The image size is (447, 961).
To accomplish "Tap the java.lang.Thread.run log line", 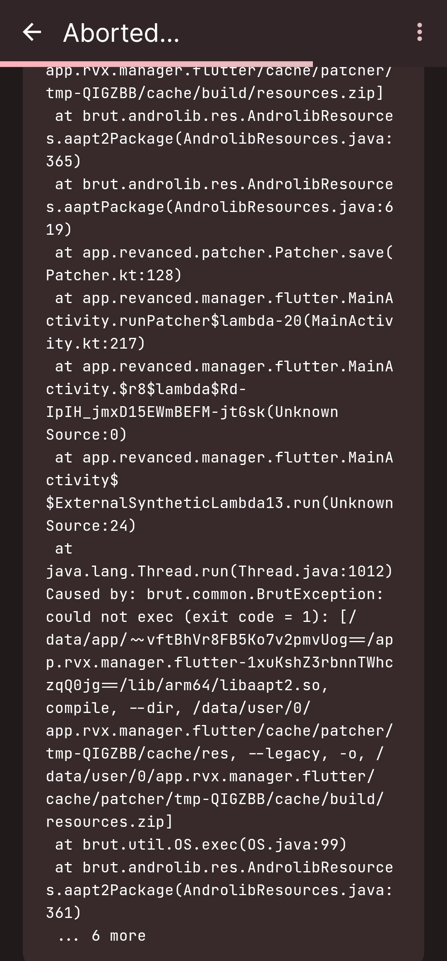I will pos(219,571).
